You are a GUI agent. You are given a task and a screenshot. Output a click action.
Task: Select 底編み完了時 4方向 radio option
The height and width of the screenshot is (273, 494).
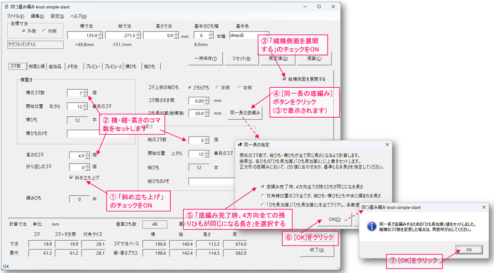(x=263, y=187)
